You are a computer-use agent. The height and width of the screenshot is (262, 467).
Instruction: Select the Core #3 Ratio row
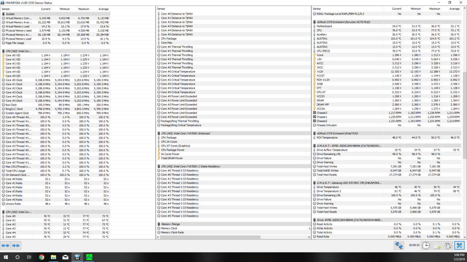coord(55,191)
